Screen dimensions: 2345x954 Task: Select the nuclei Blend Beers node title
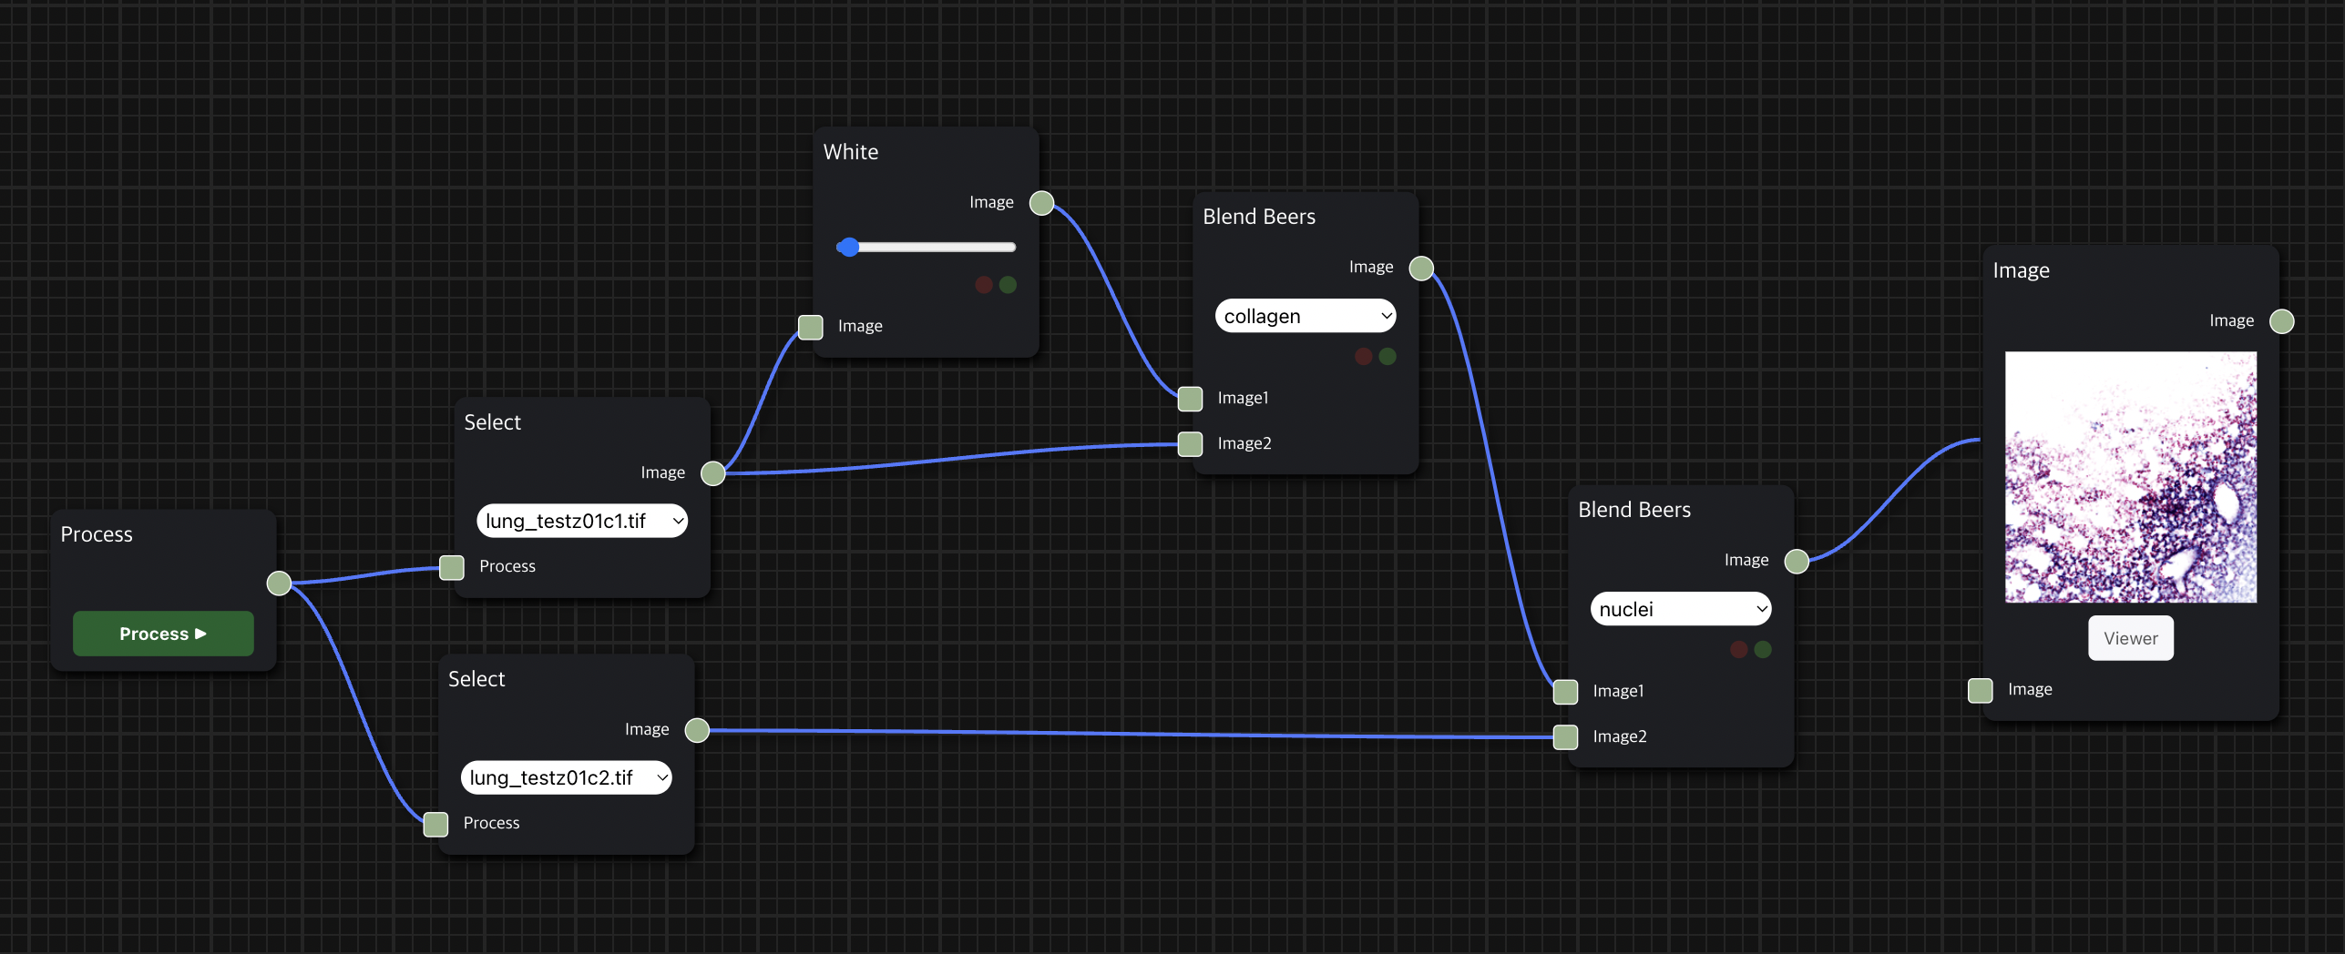click(1634, 510)
